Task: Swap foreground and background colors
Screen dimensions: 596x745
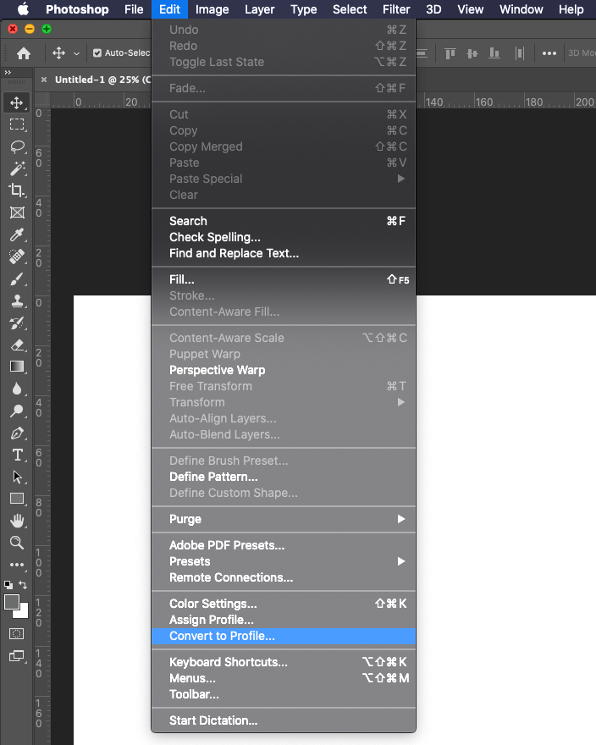Action: 23,585
